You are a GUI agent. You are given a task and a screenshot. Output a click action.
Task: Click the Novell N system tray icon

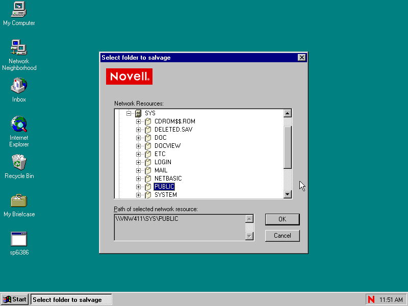(x=371, y=299)
